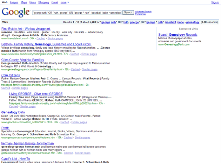Open 'herman - herman lansing - tony herman' result
This screenshot has height=163, width=221.
[27, 143]
